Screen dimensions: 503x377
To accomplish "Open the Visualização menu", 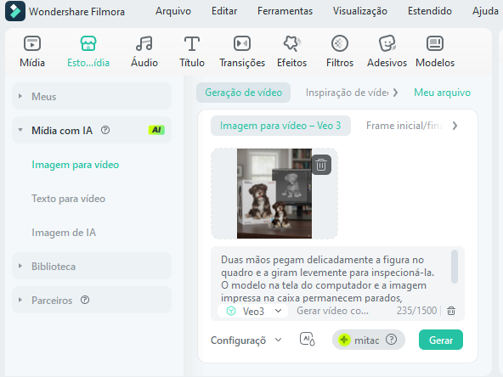I will (360, 11).
